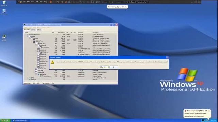Click the explorer.exe process icon
Screen dimensions: 218x122
[38, 74]
